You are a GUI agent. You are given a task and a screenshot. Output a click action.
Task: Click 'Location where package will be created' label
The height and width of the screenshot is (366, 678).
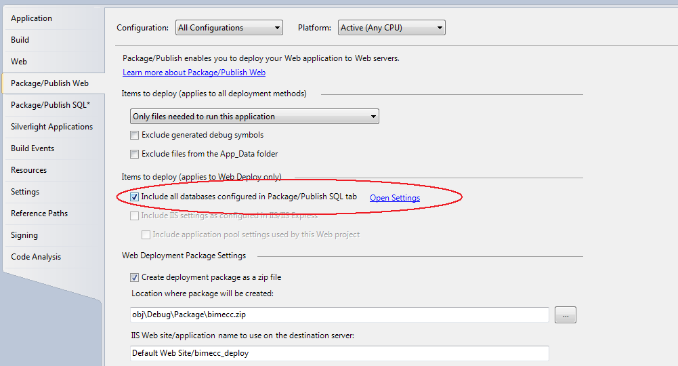(x=203, y=293)
